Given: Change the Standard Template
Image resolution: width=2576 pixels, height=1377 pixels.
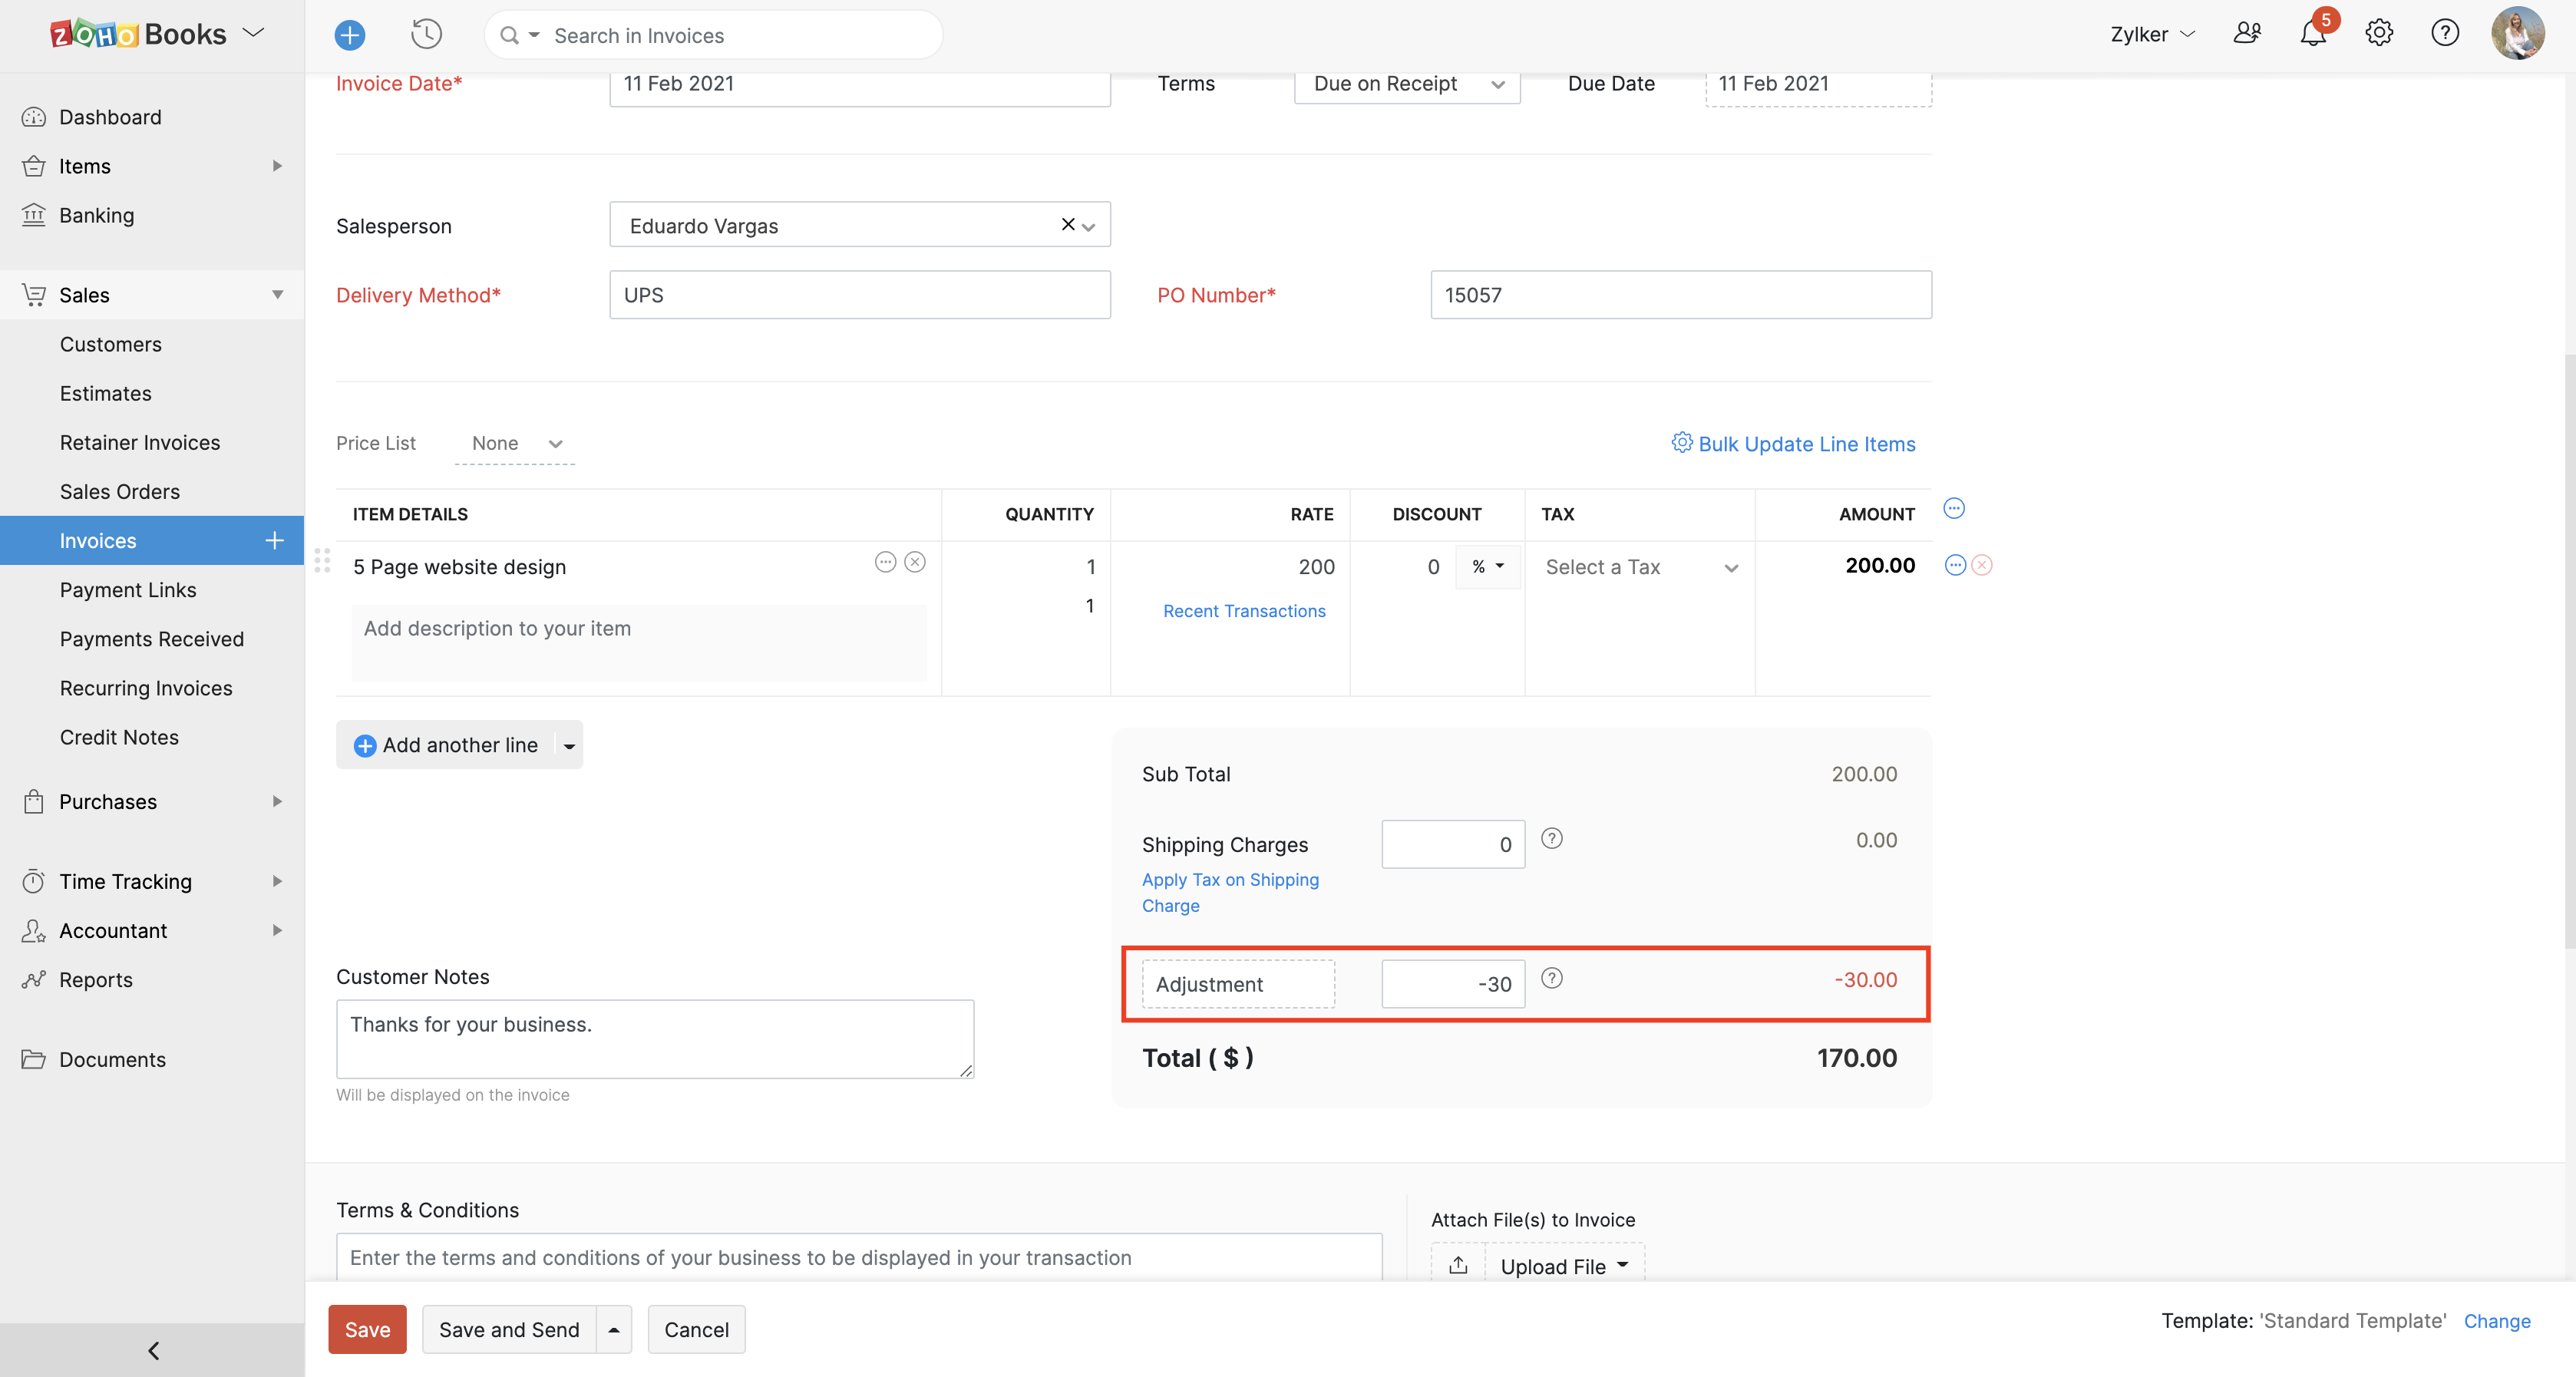Looking at the screenshot, I should pyautogui.click(x=2497, y=1321).
